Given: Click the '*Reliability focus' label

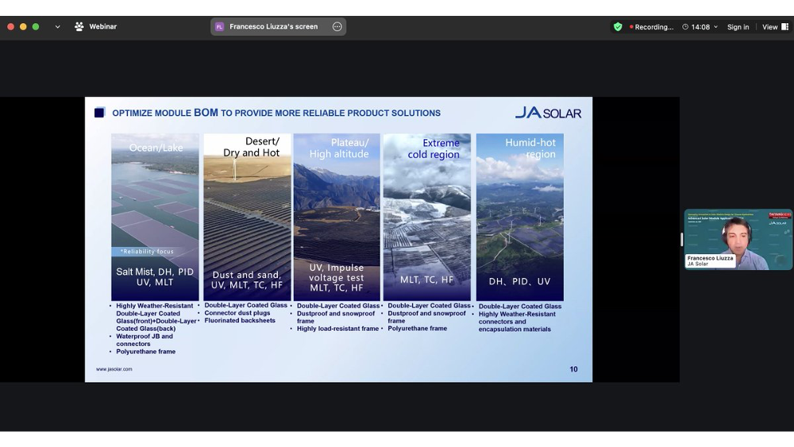Looking at the screenshot, I should click(x=147, y=251).
